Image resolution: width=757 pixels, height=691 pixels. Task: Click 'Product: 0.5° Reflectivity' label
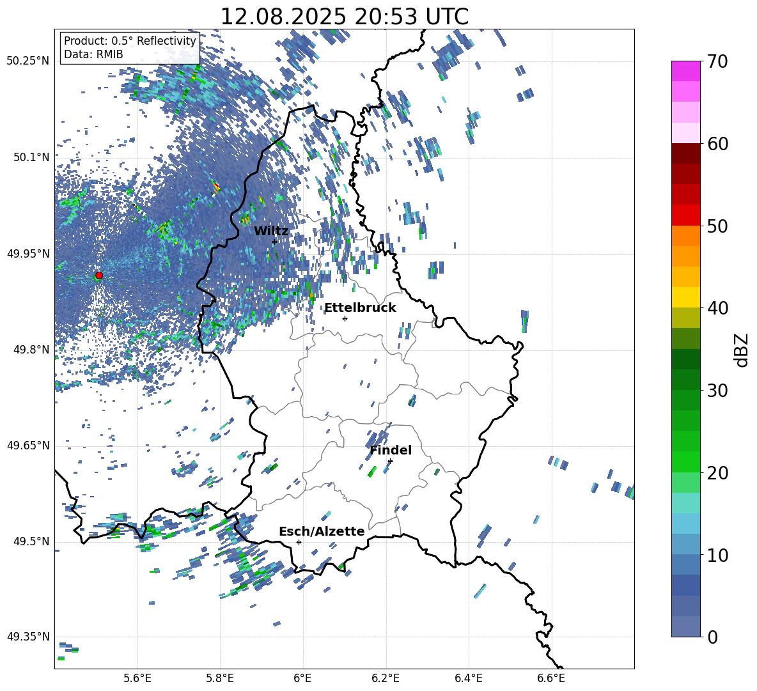tap(130, 40)
